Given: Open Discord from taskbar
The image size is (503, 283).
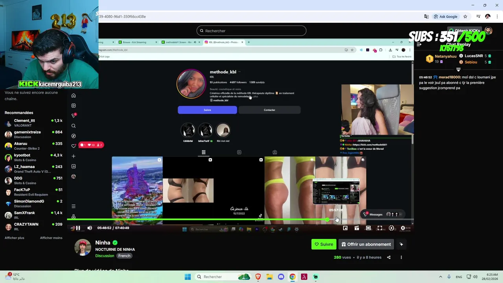Looking at the screenshot, I should [281, 277].
